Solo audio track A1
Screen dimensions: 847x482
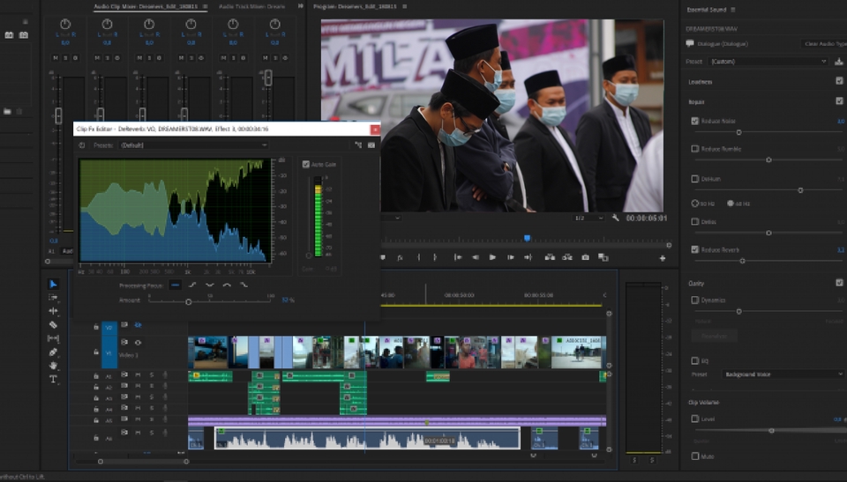click(152, 375)
